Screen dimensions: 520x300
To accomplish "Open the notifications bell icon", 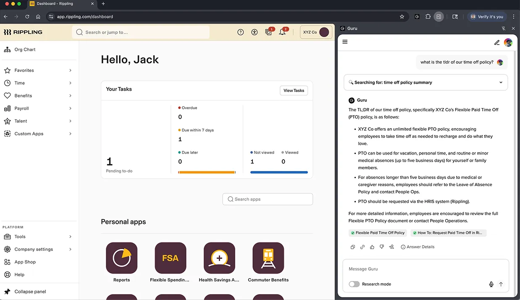I will coord(282,32).
